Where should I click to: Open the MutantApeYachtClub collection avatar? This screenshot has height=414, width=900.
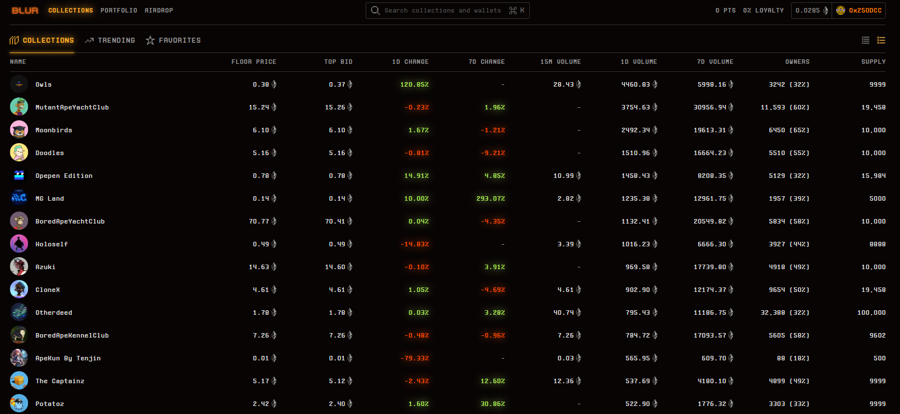(x=19, y=107)
